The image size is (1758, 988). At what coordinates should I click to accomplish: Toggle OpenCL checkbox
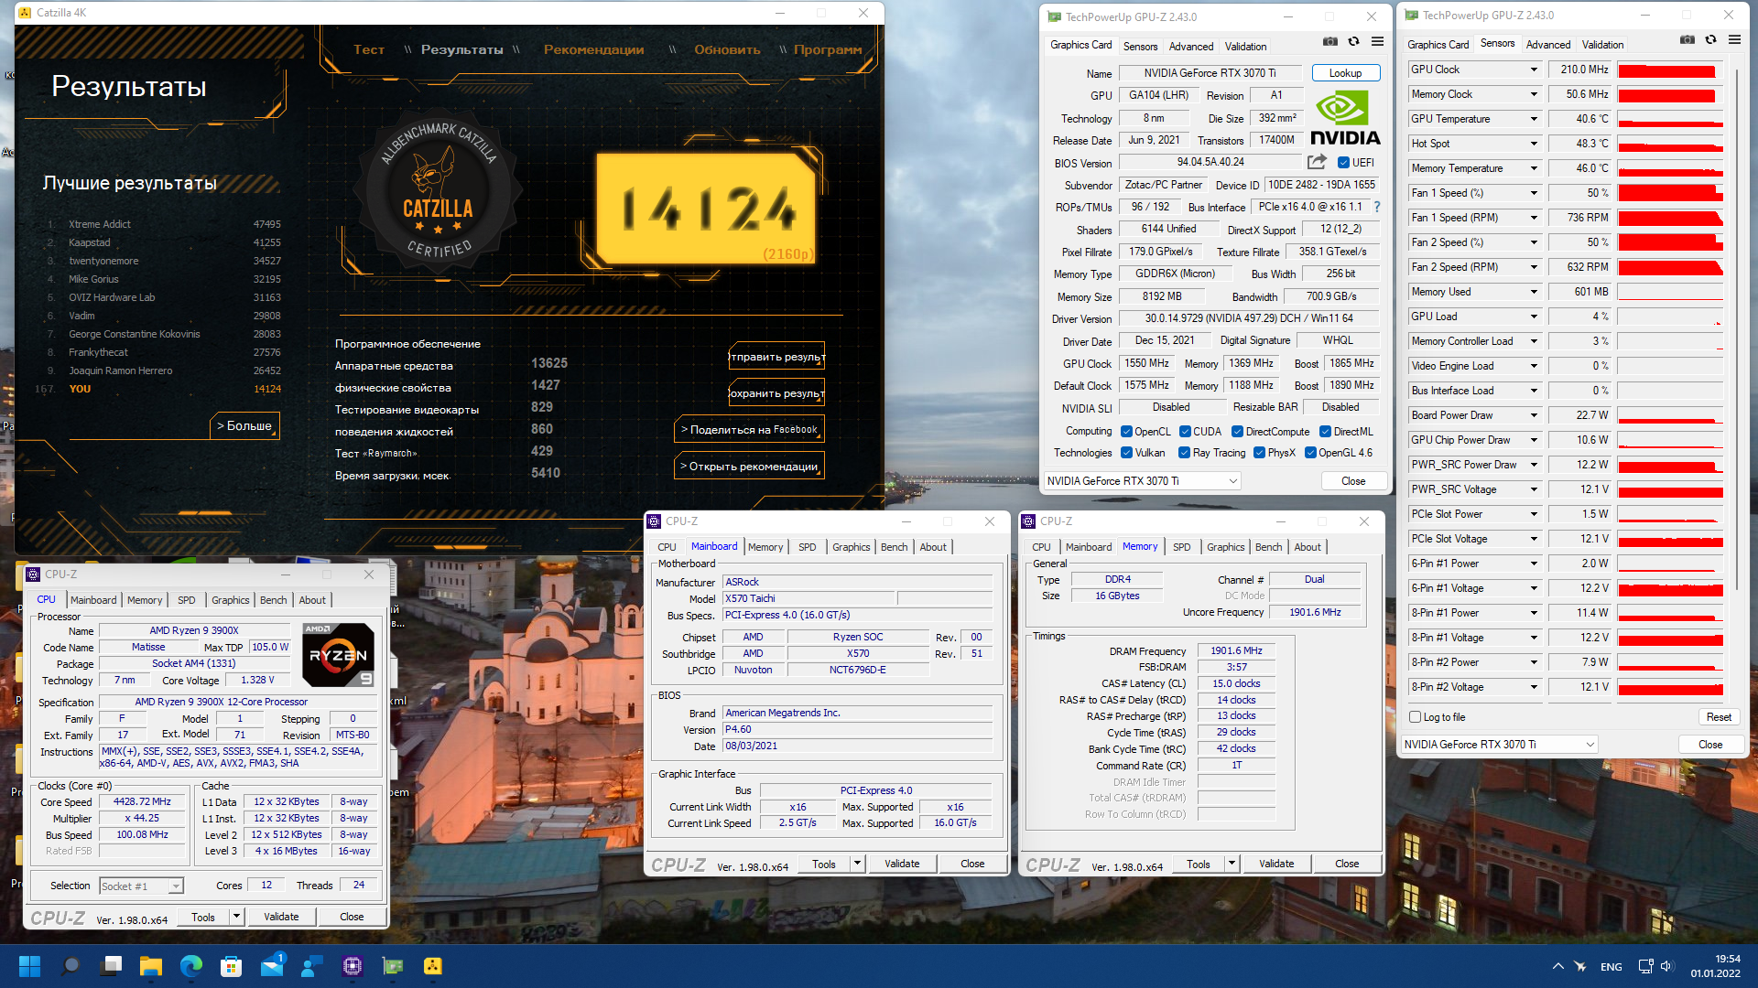[1125, 432]
